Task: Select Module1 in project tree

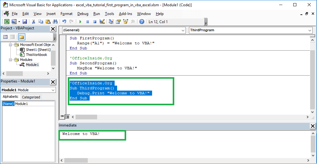Action: tap(32, 65)
